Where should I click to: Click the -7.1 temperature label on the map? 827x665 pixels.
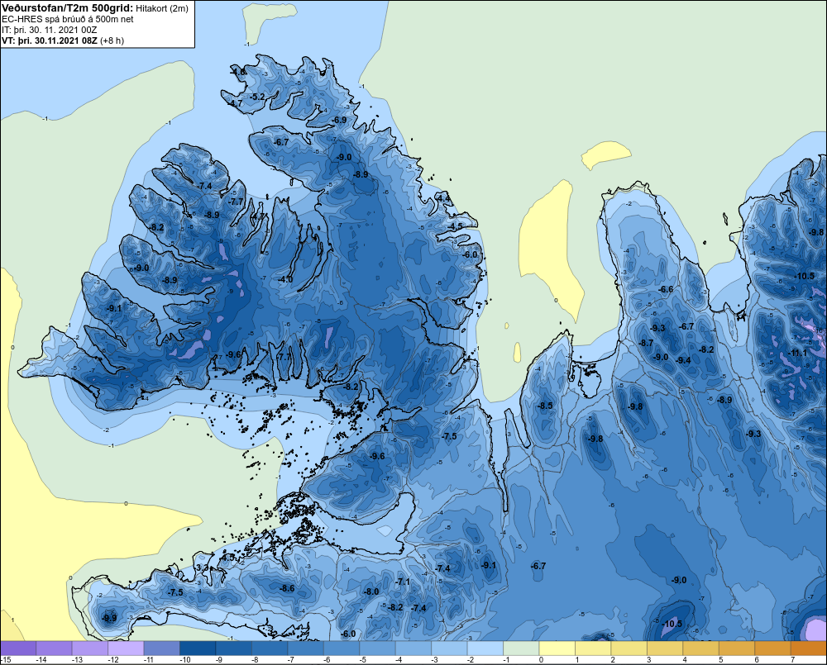point(403,582)
